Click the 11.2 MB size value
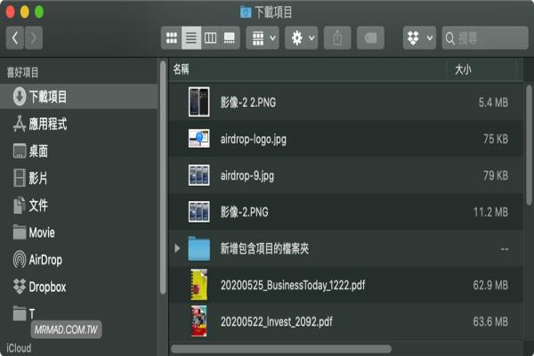This screenshot has height=356, width=534. pos(490,212)
